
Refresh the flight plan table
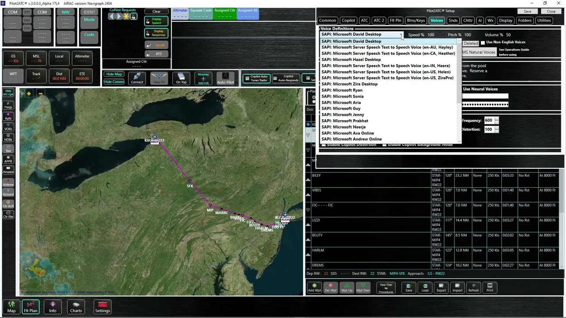click(x=474, y=288)
